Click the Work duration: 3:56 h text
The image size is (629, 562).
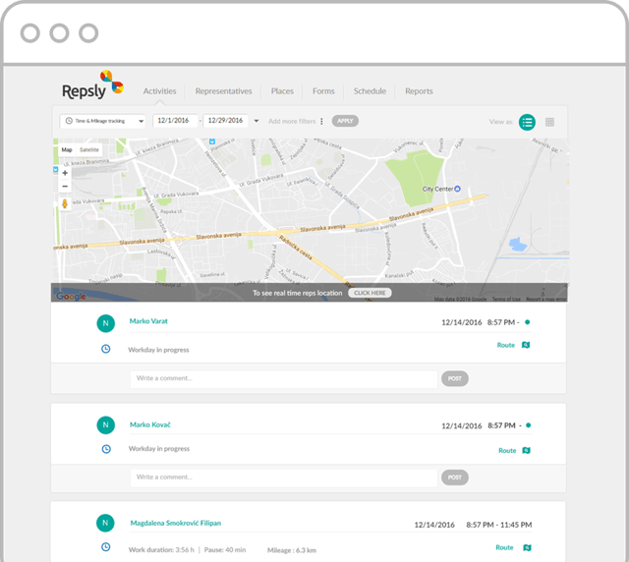(161, 550)
